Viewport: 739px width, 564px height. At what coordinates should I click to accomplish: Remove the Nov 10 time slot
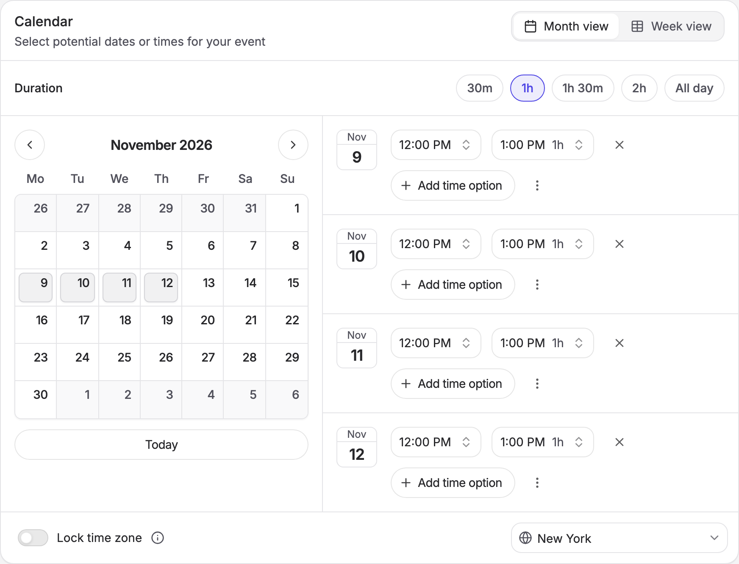619,244
